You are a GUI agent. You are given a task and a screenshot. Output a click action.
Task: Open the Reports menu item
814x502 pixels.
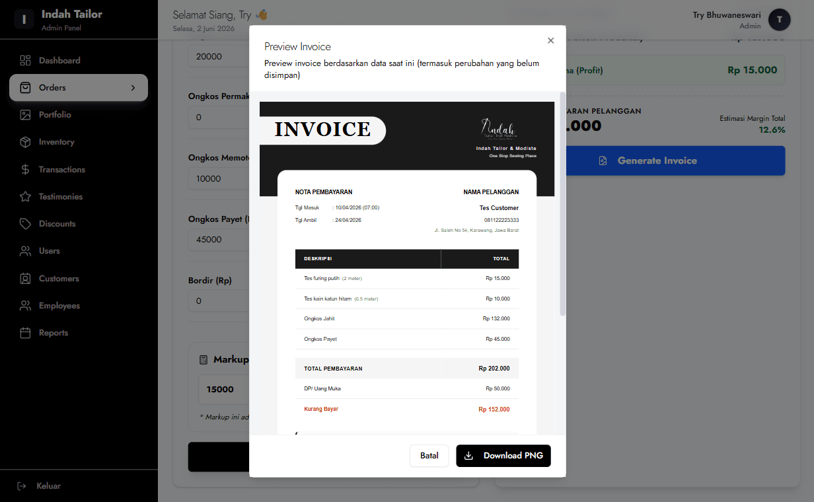point(79,333)
